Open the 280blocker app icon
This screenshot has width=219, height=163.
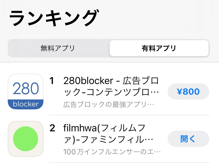26,91
